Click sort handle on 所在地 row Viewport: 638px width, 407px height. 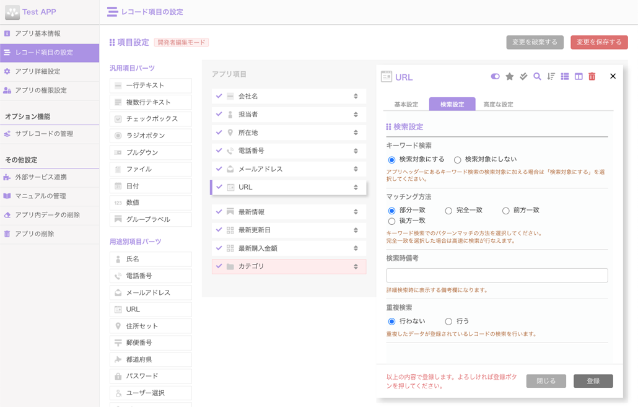[x=356, y=133]
